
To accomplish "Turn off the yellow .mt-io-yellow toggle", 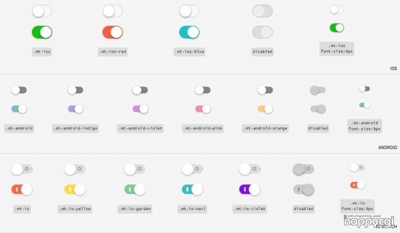I will 75,189.
